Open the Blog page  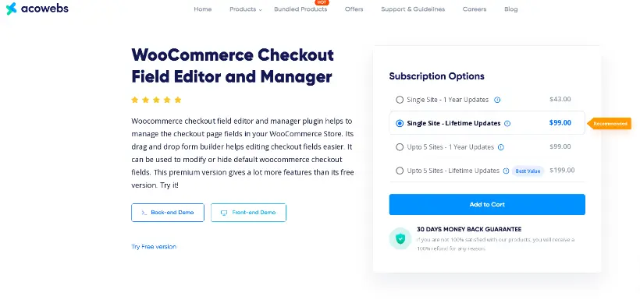tap(510, 9)
